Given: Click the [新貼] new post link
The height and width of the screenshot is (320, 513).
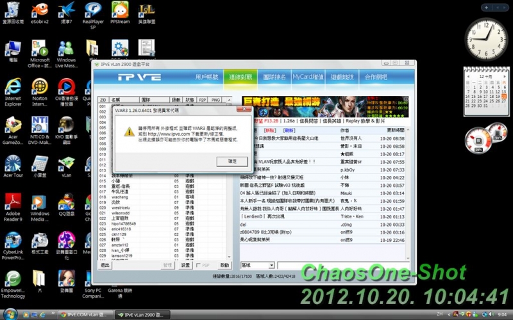Looking at the screenshot, I should coord(270,131).
